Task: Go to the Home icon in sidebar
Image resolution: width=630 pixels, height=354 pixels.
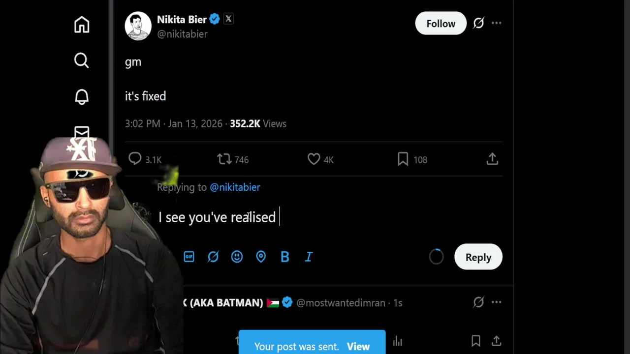Action: tap(82, 25)
